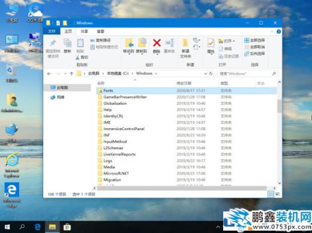The width and height of the screenshot is (312, 233).
Task: Click the Start button on taskbar
Action: point(7,227)
